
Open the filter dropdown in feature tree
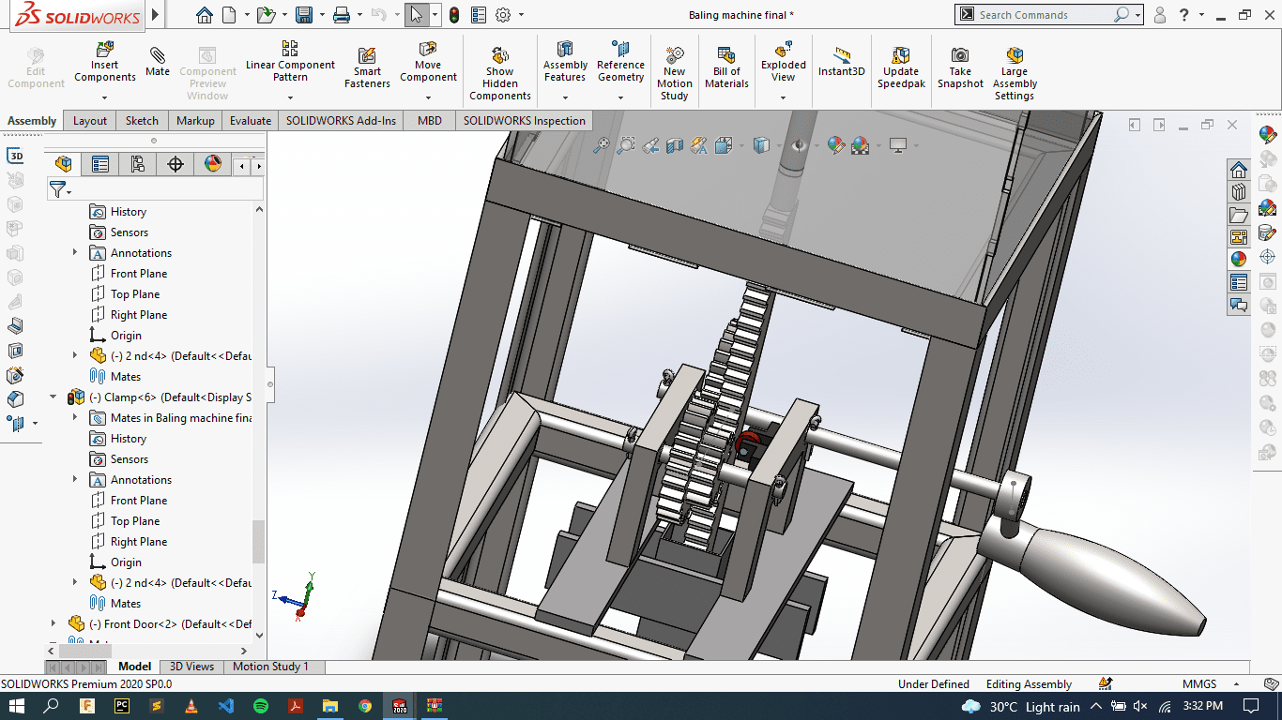tap(61, 190)
